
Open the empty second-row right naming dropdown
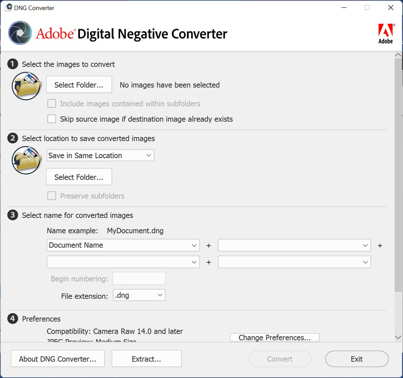294,262
